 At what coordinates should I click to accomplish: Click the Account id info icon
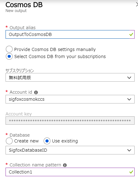pos(36,92)
